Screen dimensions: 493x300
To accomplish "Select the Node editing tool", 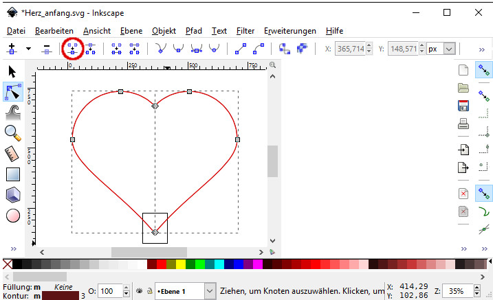I will (x=12, y=92).
